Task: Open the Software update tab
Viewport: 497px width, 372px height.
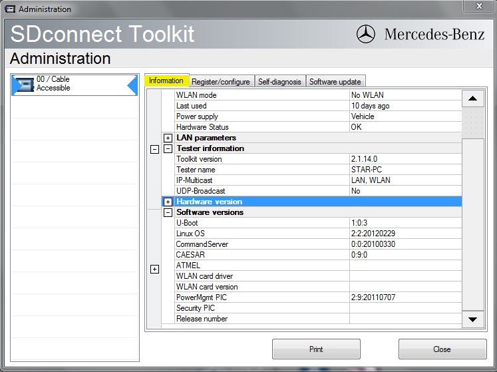Action: tap(335, 81)
